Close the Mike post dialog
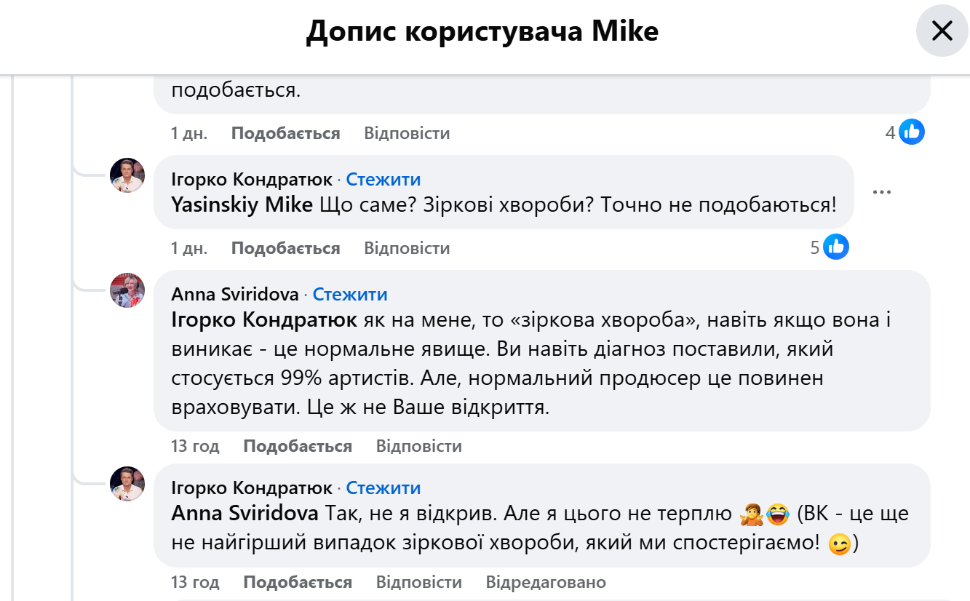This screenshot has width=970, height=601. click(x=942, y=31)
